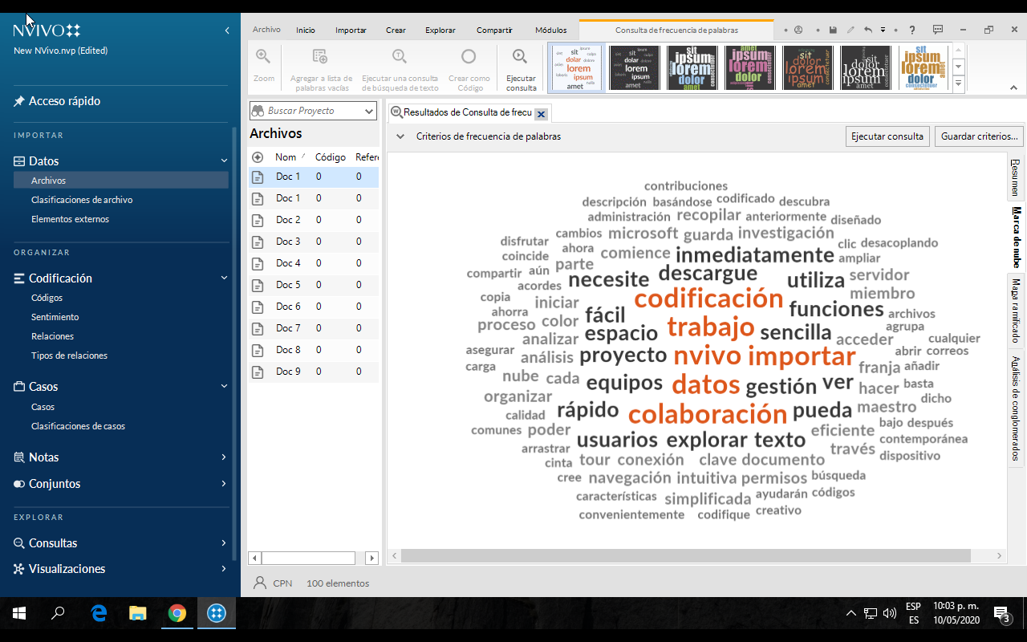Collapse the NVivo navigation pane arrow
The image size is (1027, 642).
227,30
